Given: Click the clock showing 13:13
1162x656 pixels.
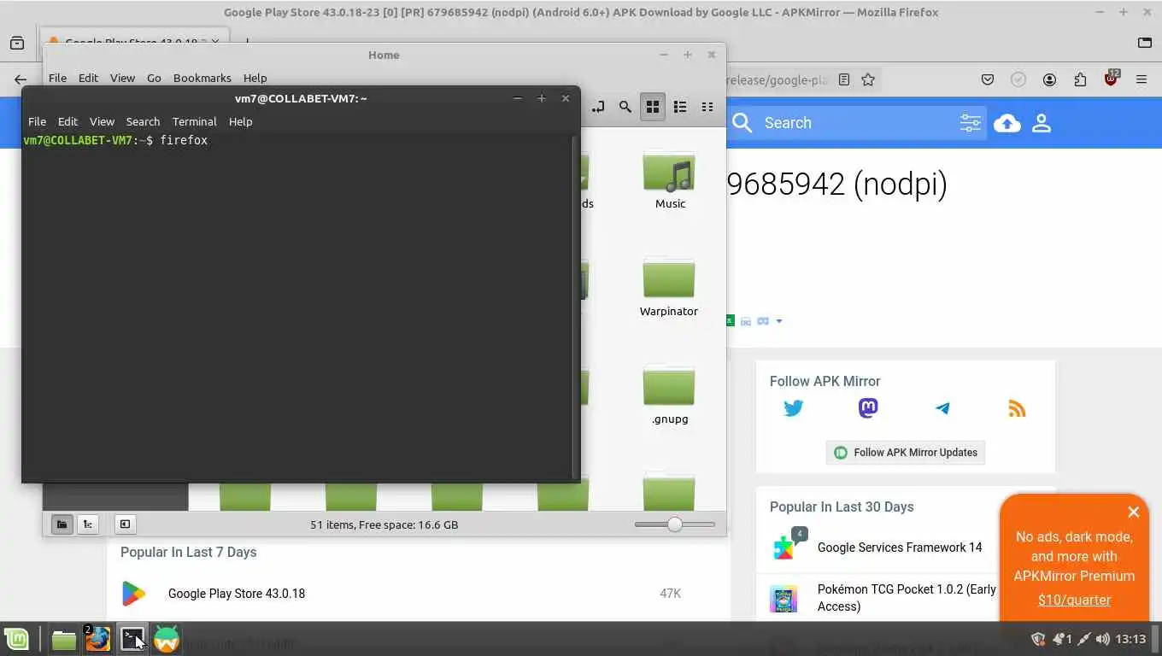Looking at the screenshot, I should coord(1130,639).
